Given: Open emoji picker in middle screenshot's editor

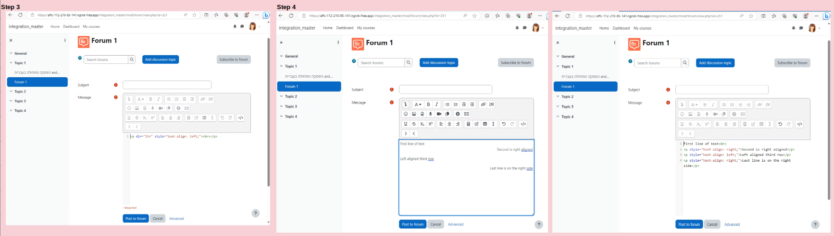Looking at the screenshot, I should coord(406,114).
